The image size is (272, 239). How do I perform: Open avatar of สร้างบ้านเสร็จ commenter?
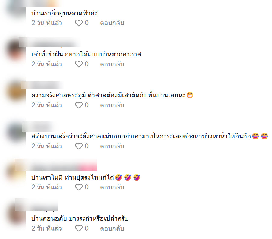[x=16, y=132]
